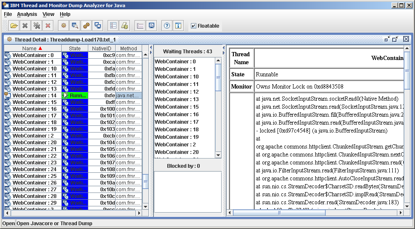Viewport: 415px width, 229px height.
Task: Click the chart graph icon in toolbar
Action: click(x=140, y=26)
